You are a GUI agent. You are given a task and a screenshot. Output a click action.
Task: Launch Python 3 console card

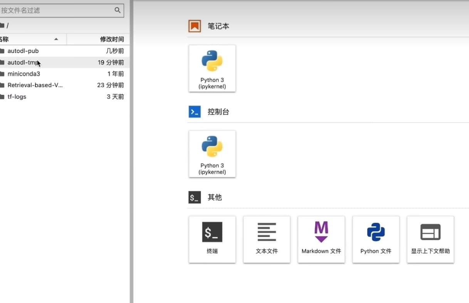[x=212, y=154]
